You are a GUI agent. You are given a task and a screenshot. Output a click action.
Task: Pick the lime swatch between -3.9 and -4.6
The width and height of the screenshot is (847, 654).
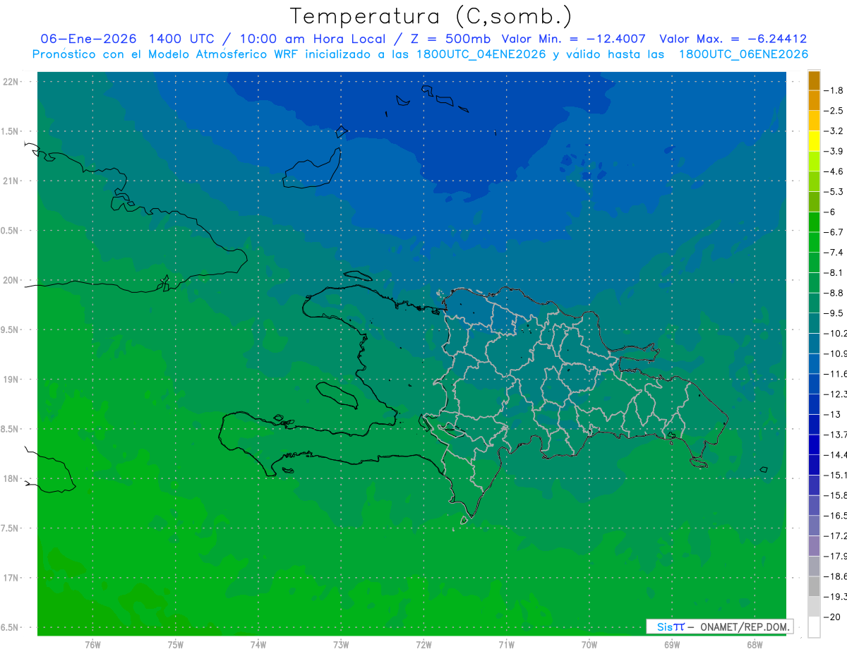pyautogui.click(x=814, y=162)
